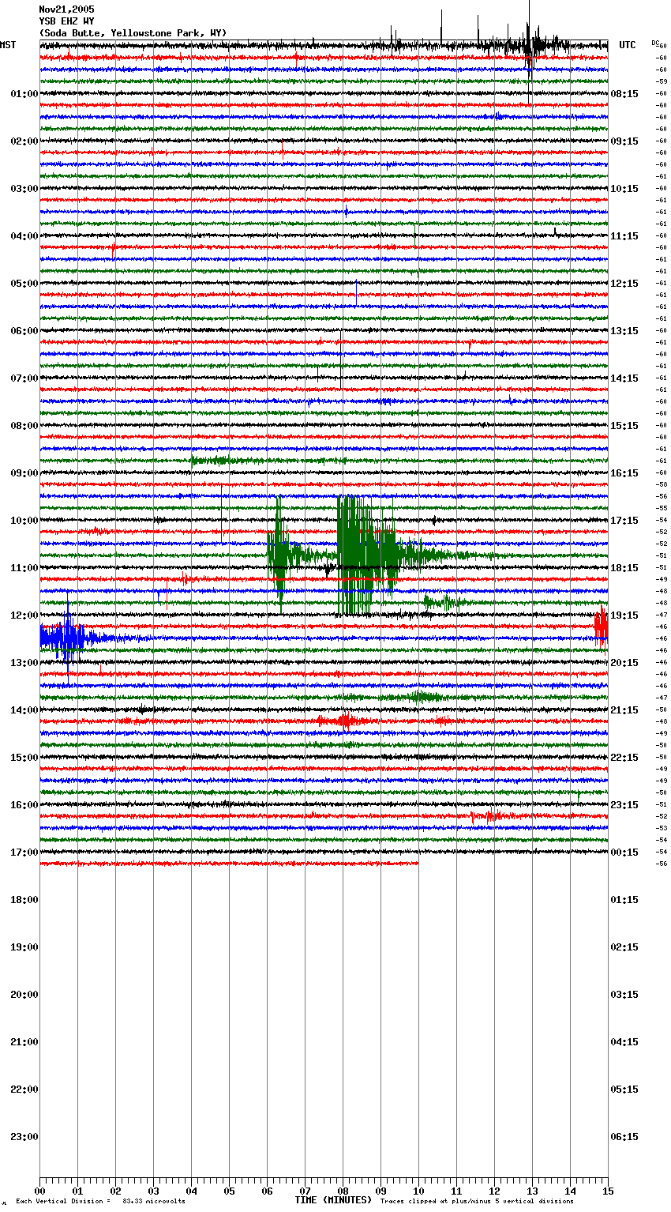The image size is (671, 1212).
Task: Click the 08 minute axis tick label
Action: [343, 1191]
